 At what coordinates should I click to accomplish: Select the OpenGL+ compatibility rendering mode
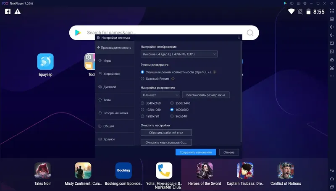click(142, 72)
